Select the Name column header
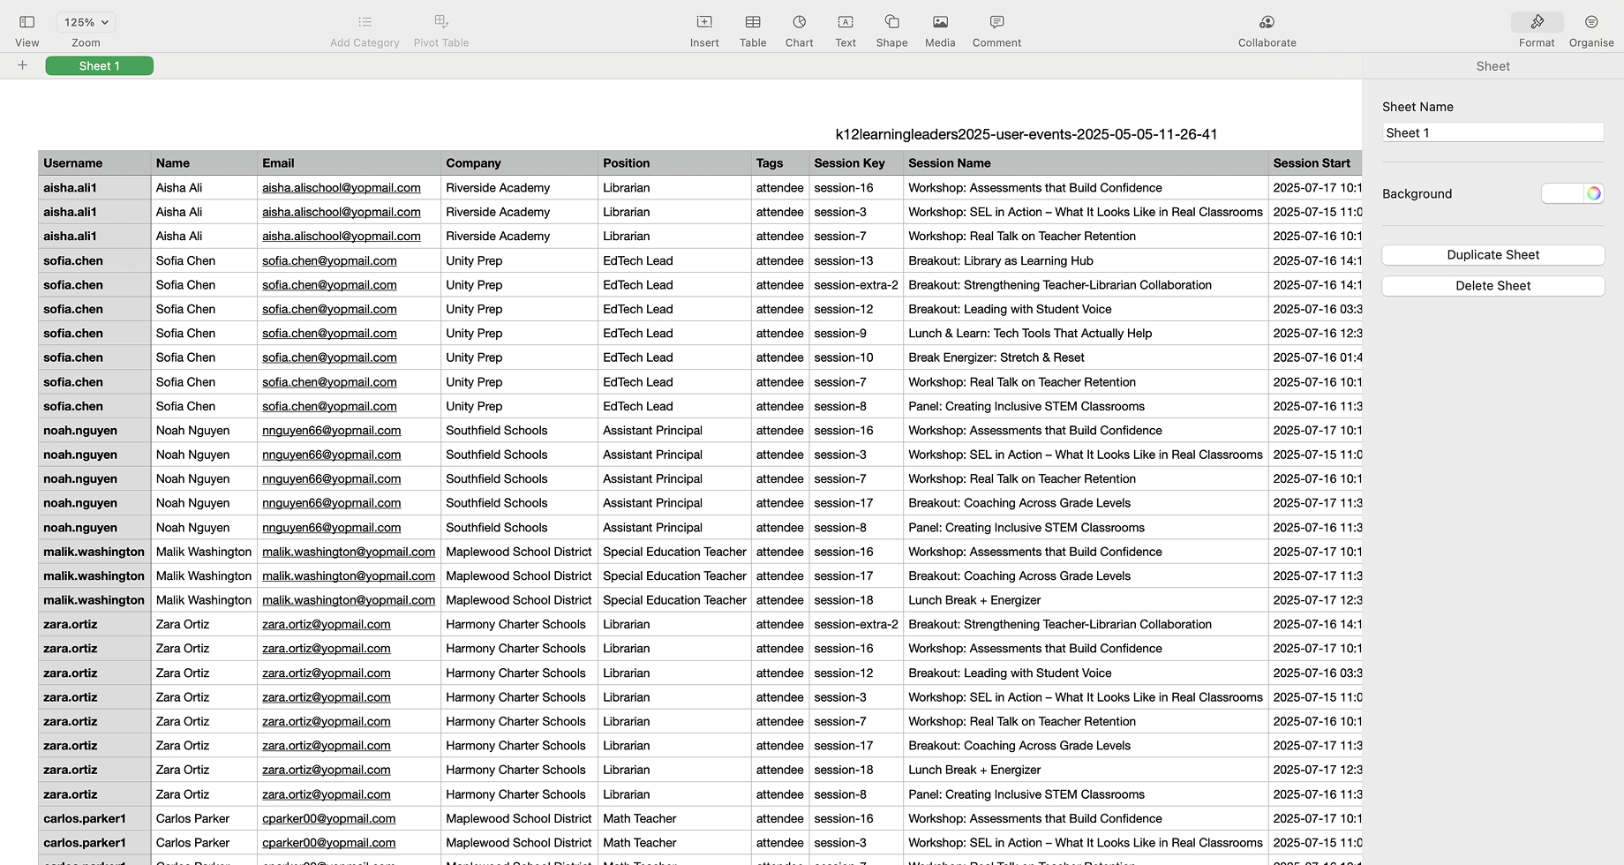Viewport: 1624px width, 865px height. pyautogui.click(x=204, y=163)
